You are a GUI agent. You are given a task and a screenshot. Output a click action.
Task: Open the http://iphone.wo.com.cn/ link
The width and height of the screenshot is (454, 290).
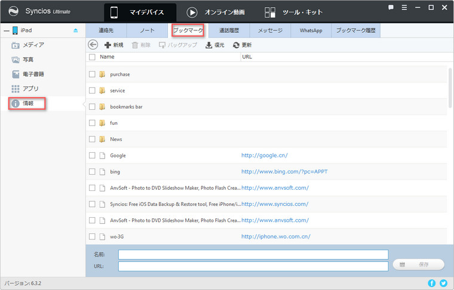pos(275,236)
